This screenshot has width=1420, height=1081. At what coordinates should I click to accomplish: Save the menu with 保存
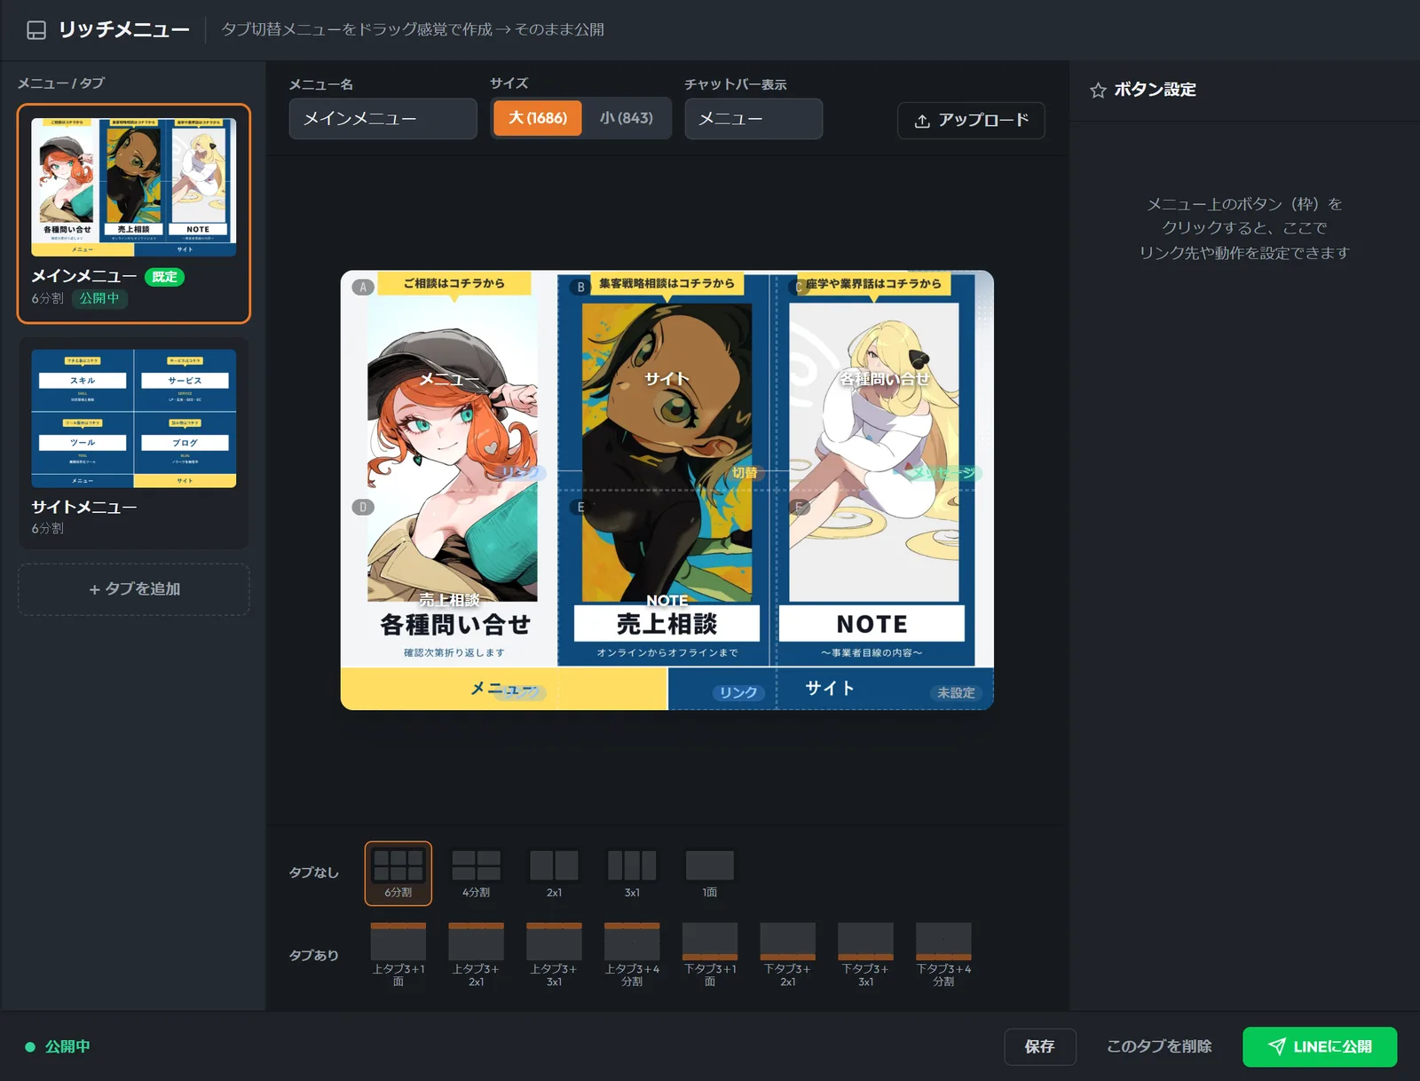point(1040,1046)
